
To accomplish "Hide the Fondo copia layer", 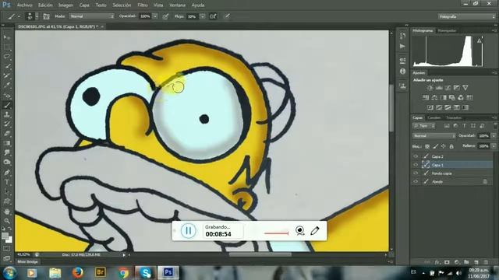I will pyautogui.click(x=416, y=173).
